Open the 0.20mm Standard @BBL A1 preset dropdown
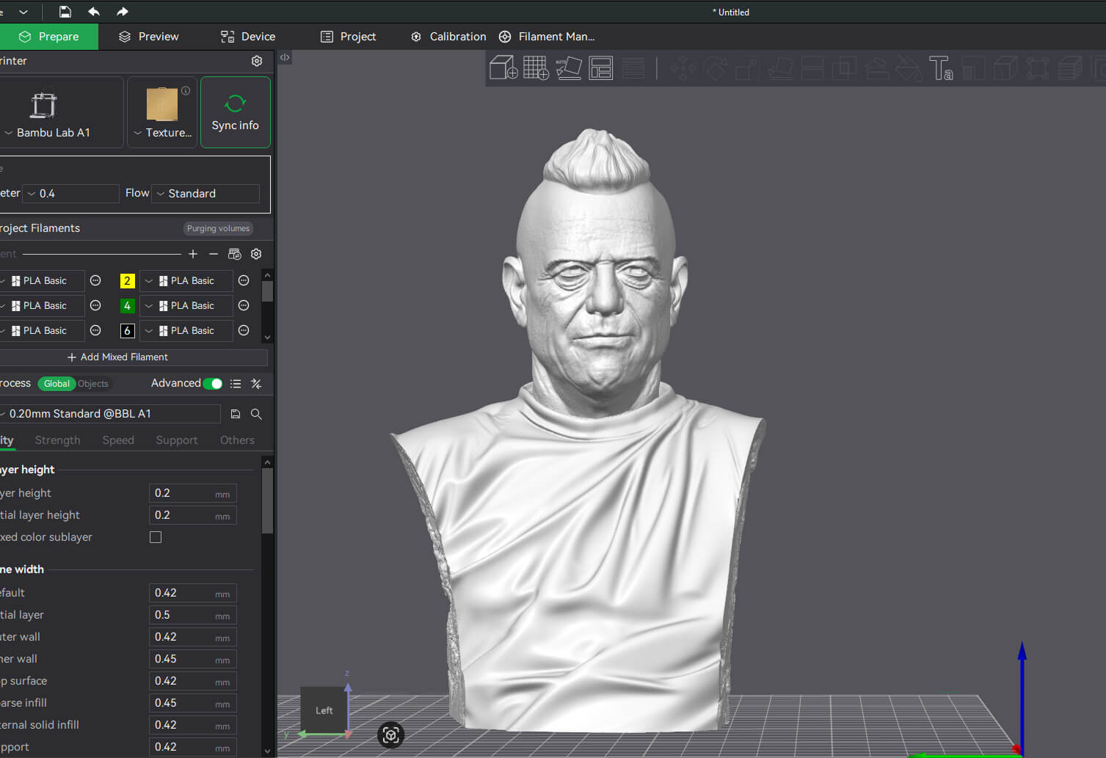 pyautogui.click(x=109, y=414)
